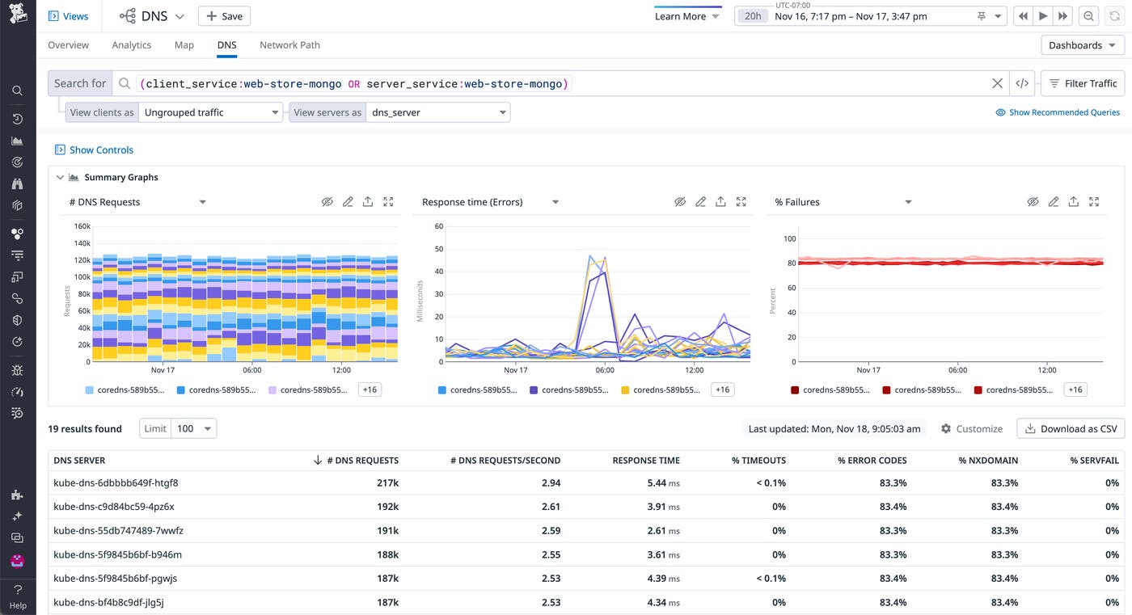Click the search icon in left sidebar

17,91
